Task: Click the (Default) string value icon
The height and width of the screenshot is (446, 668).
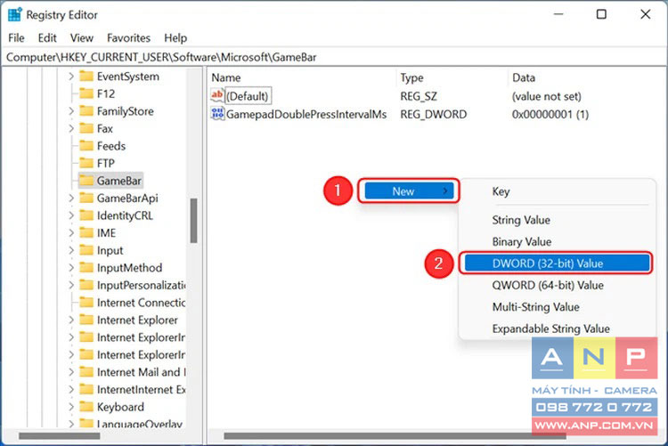Action: pos(217,95)
